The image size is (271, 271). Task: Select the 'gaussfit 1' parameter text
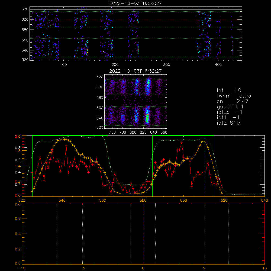(x=230, y=107)
